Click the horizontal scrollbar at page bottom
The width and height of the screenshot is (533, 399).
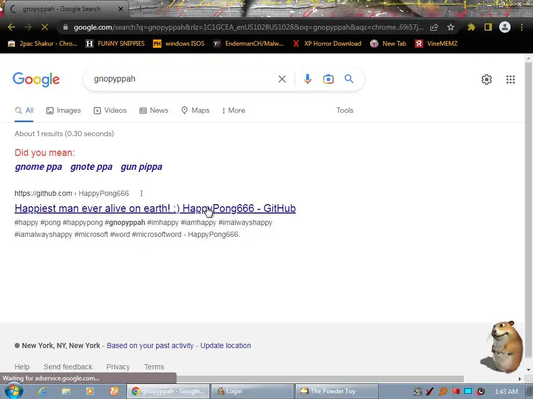[320, 378]
